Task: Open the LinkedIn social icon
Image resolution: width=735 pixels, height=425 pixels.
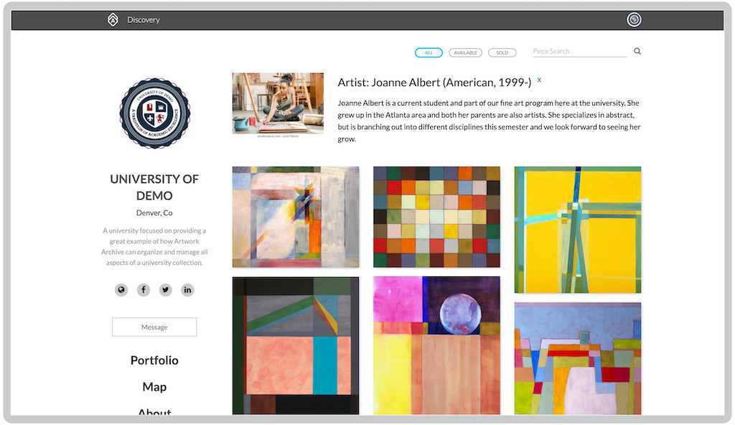Action: coord(187,290)
